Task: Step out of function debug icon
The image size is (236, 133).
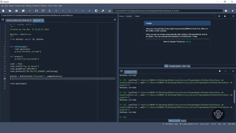Action: click(76, 11)
